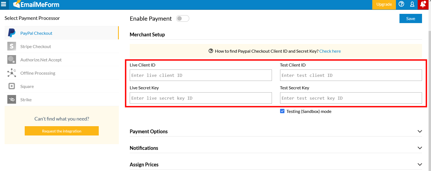Click the Merchant Setup heading
The width and height of the screenshot is (431, 171).
point(147,34)
